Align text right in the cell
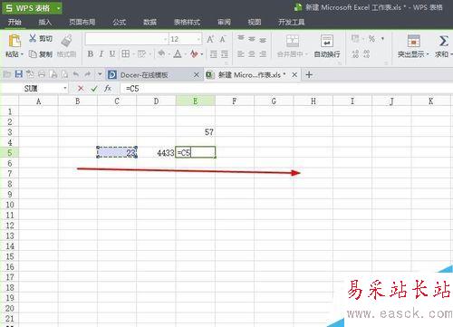The image size is (453, 327). [263, 54]
